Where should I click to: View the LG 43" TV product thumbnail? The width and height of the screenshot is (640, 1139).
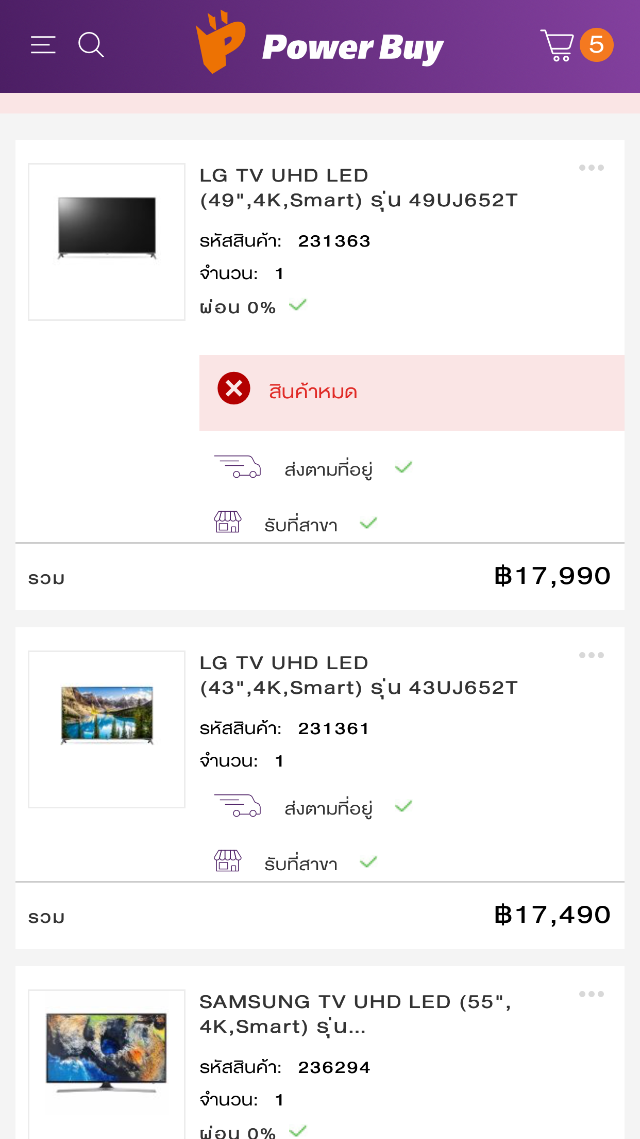(107, 729)
